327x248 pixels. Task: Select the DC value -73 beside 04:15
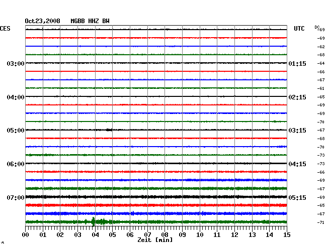pos(321,164)
